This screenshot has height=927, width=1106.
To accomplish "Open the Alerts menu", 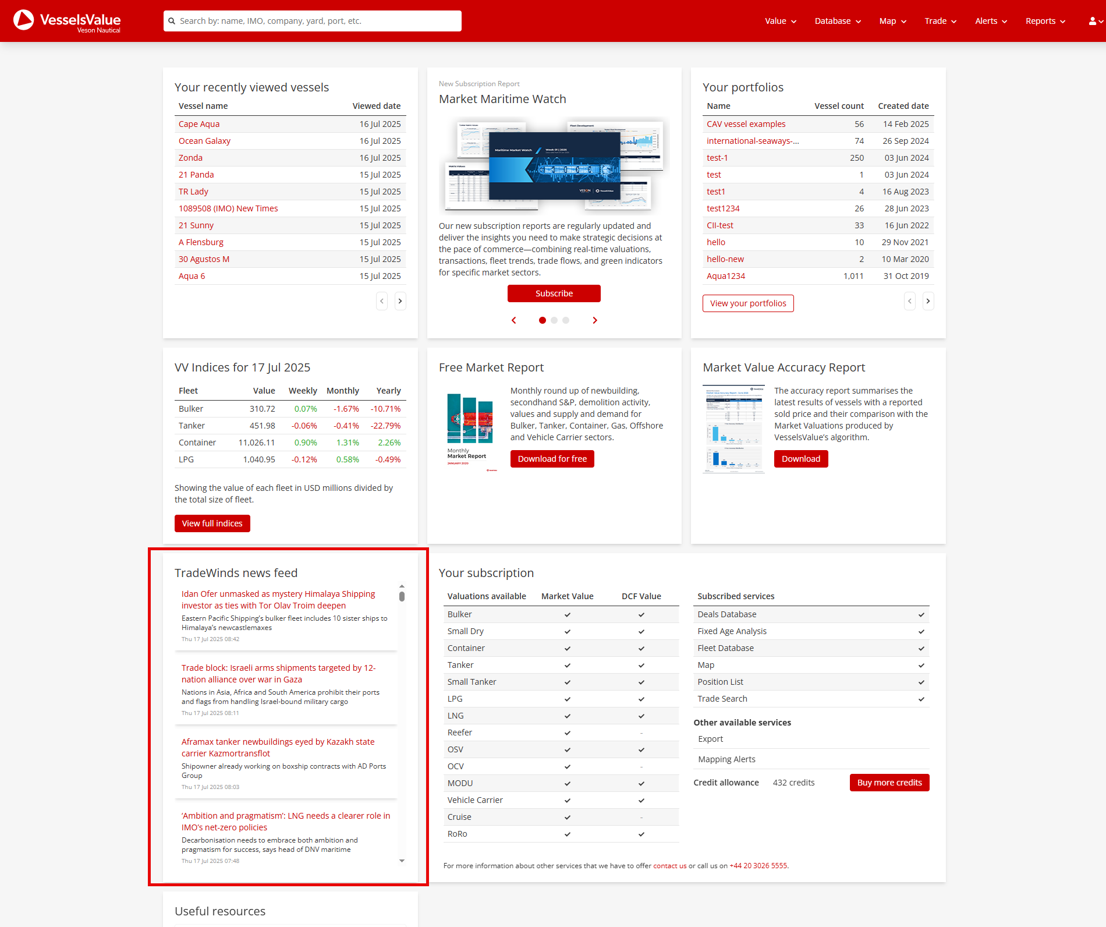I will (991, 21).
